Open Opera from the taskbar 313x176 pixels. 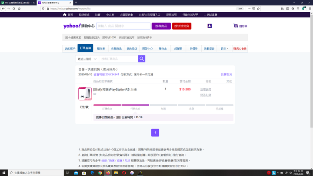coord(124,173)
